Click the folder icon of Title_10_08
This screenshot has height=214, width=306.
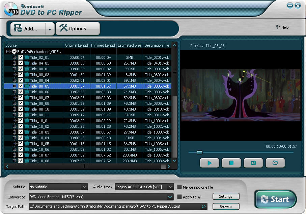[x=27, y=161]
